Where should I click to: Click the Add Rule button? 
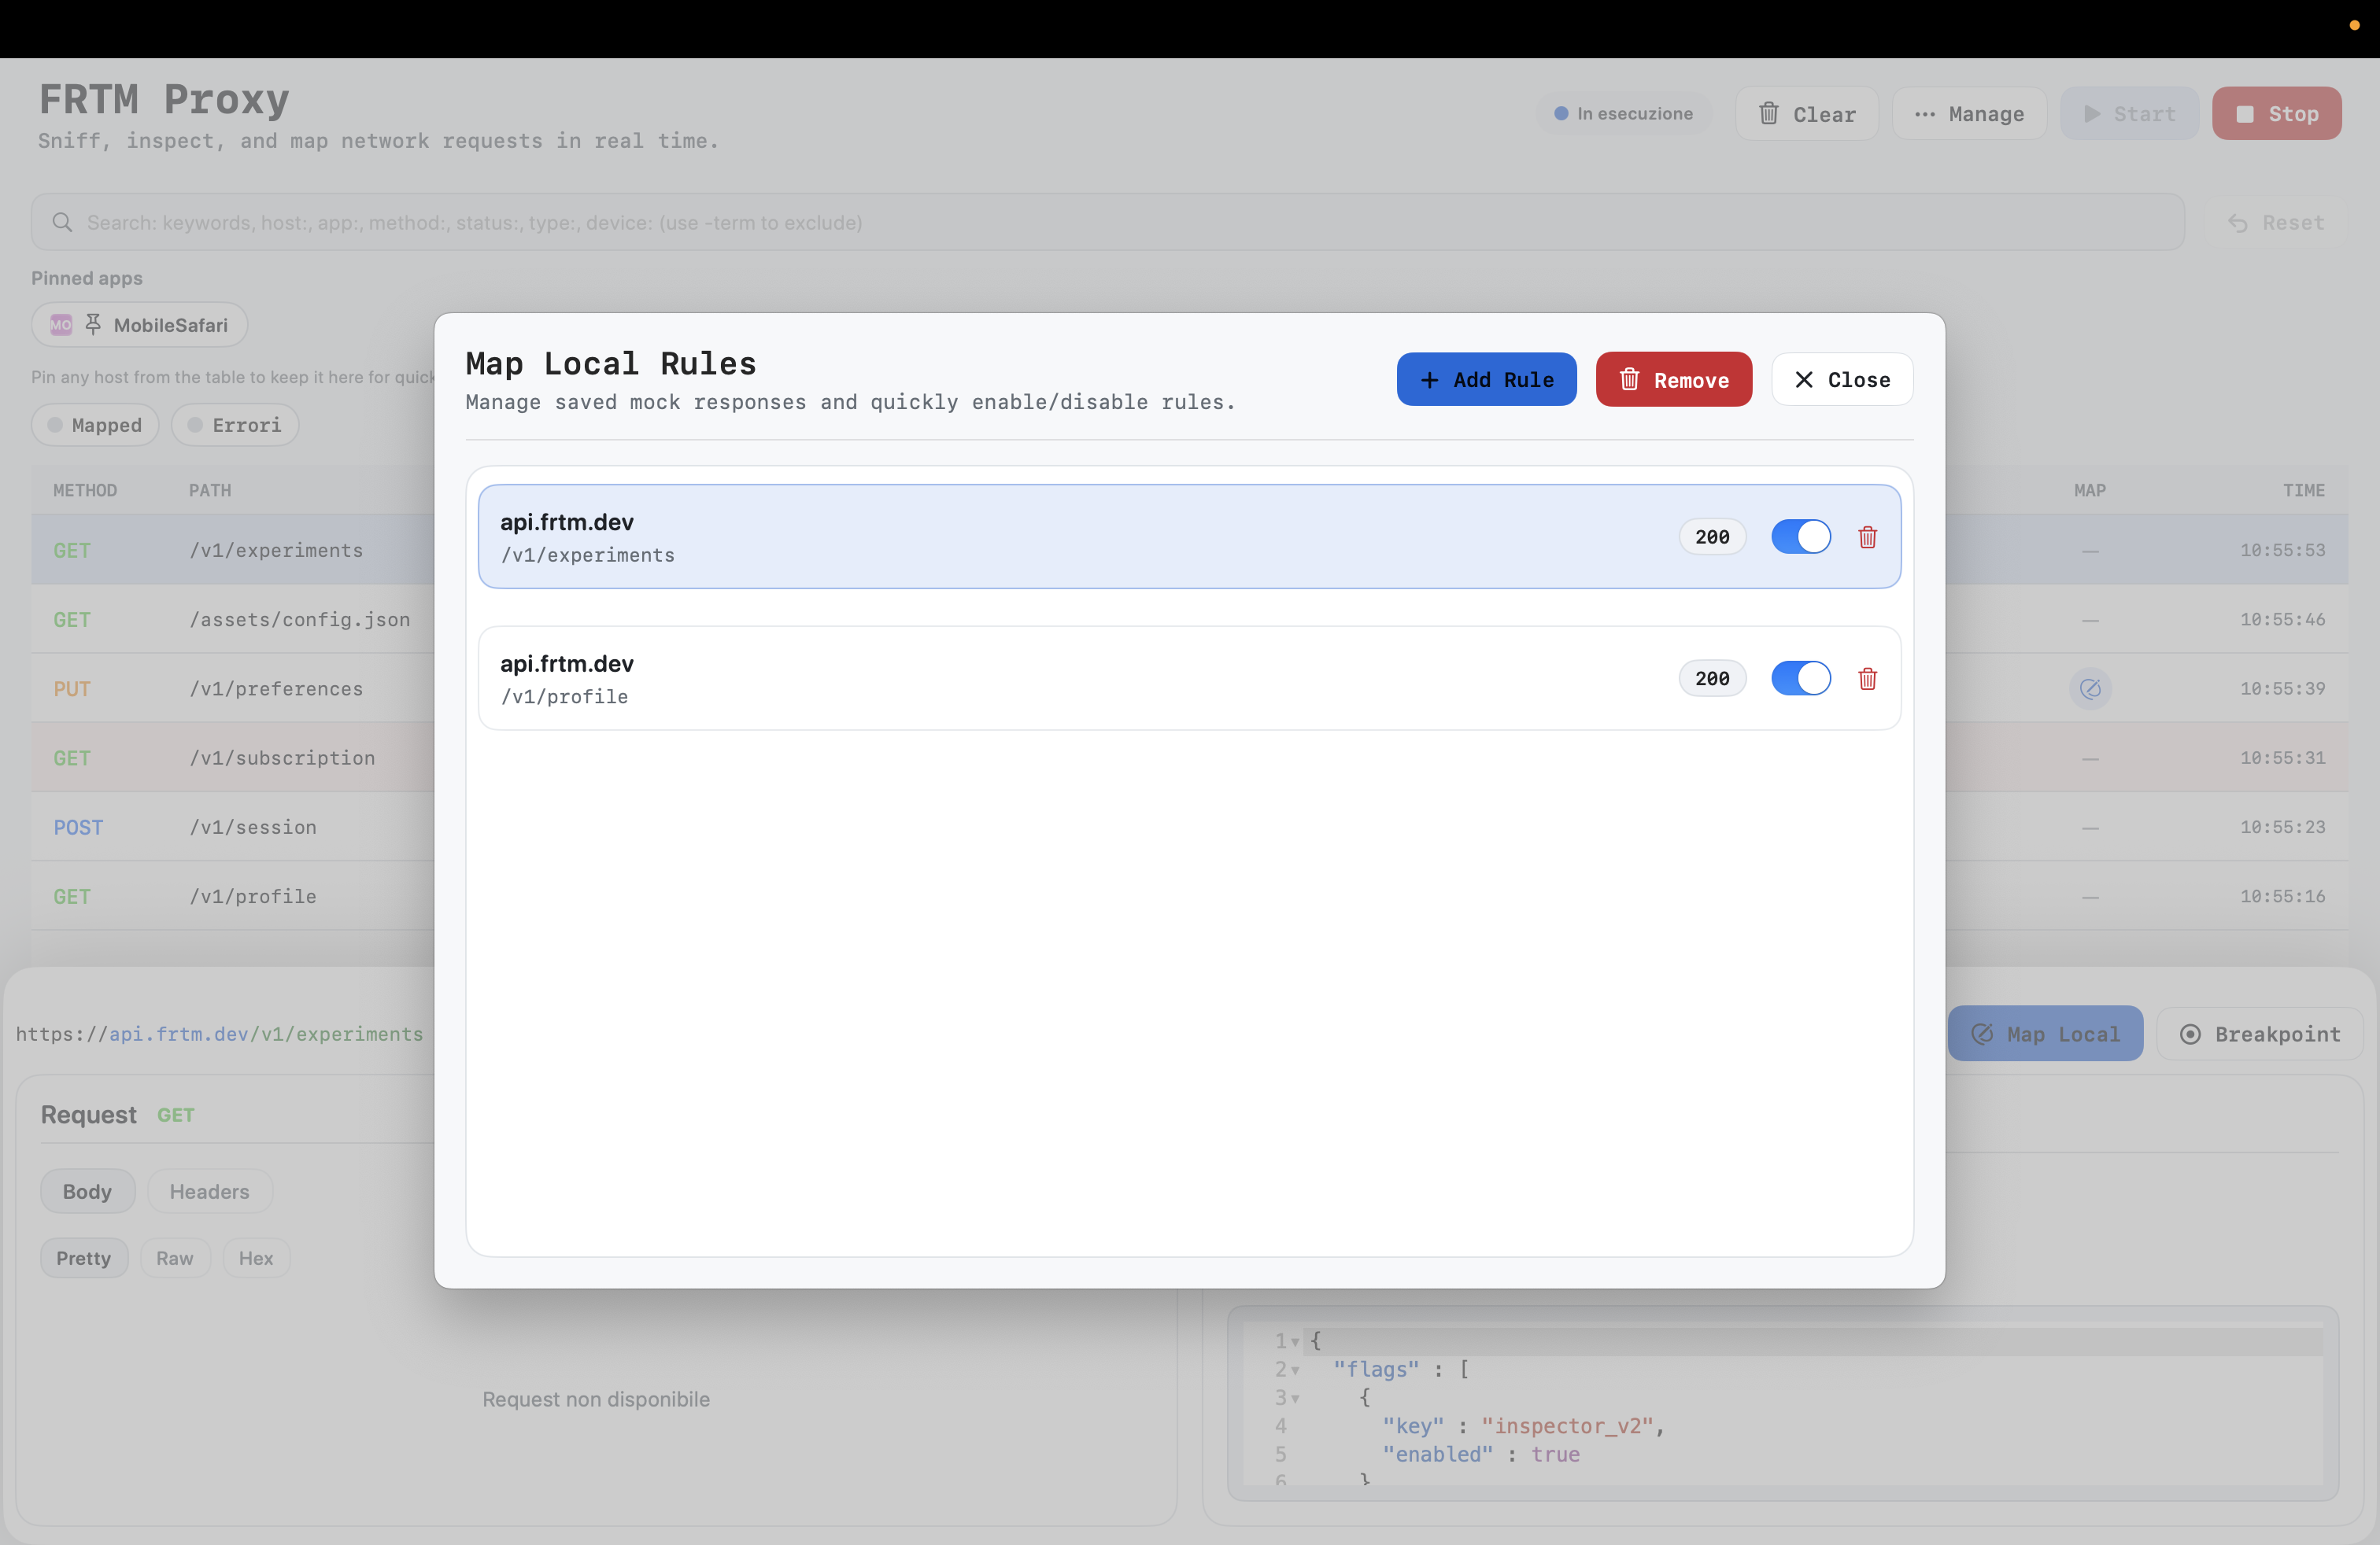tap(1486, 380)
